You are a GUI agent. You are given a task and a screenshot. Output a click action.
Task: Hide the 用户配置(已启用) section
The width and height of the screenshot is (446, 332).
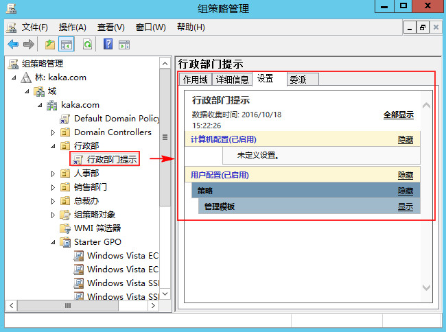[406, 175]
